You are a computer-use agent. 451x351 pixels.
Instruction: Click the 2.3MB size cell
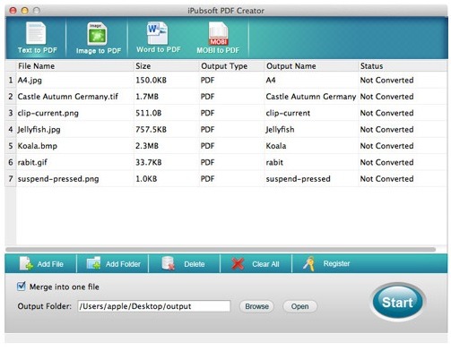point(147,146)
